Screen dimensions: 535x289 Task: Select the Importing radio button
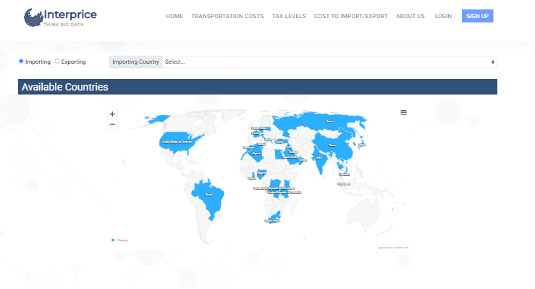click(21, 61)
